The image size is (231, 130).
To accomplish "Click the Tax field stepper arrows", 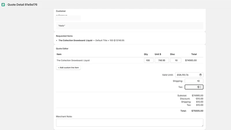I will [201, 87].
